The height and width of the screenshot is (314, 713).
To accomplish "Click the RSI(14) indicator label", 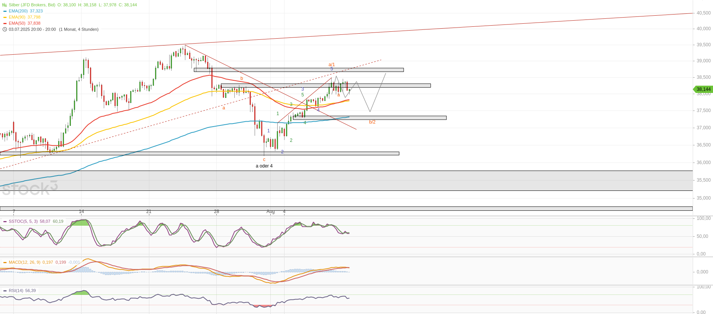I will tap(16, 291).
